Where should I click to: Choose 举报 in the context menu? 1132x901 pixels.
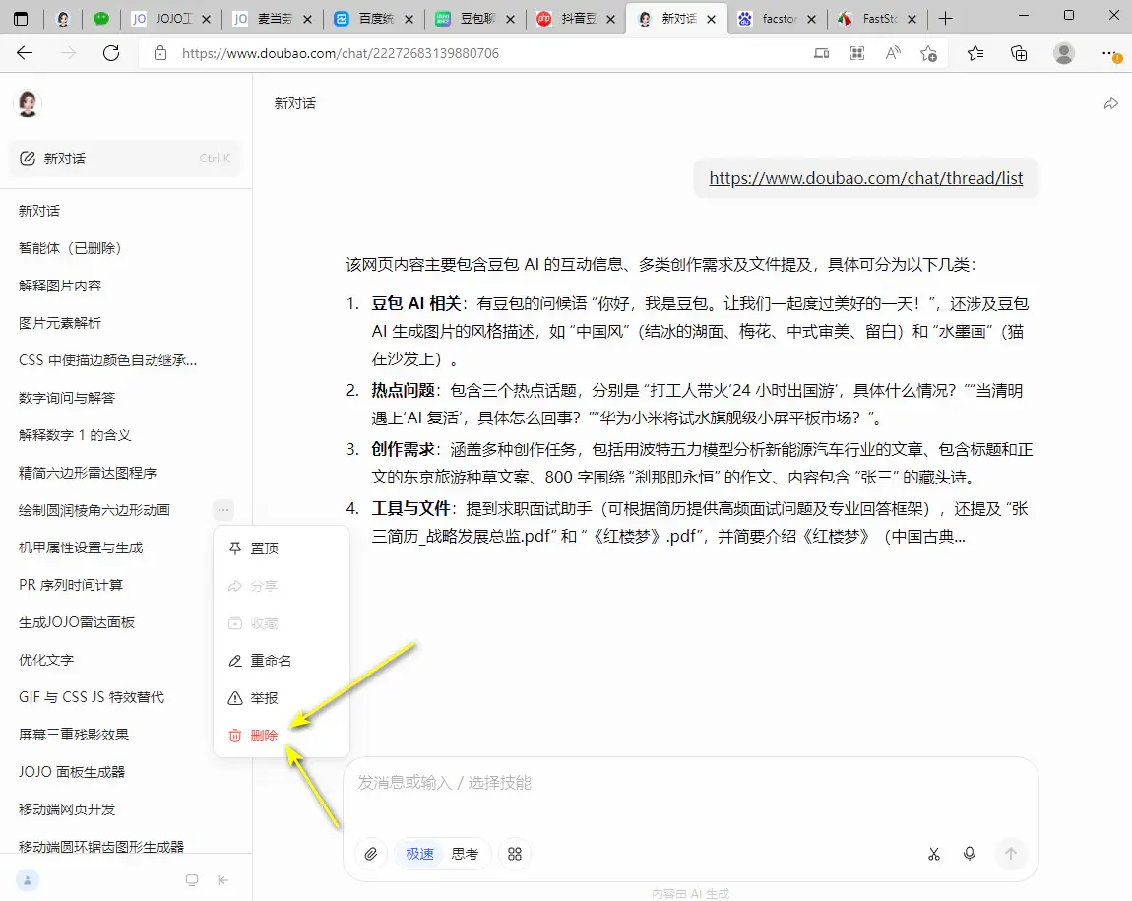pos(282,697)
